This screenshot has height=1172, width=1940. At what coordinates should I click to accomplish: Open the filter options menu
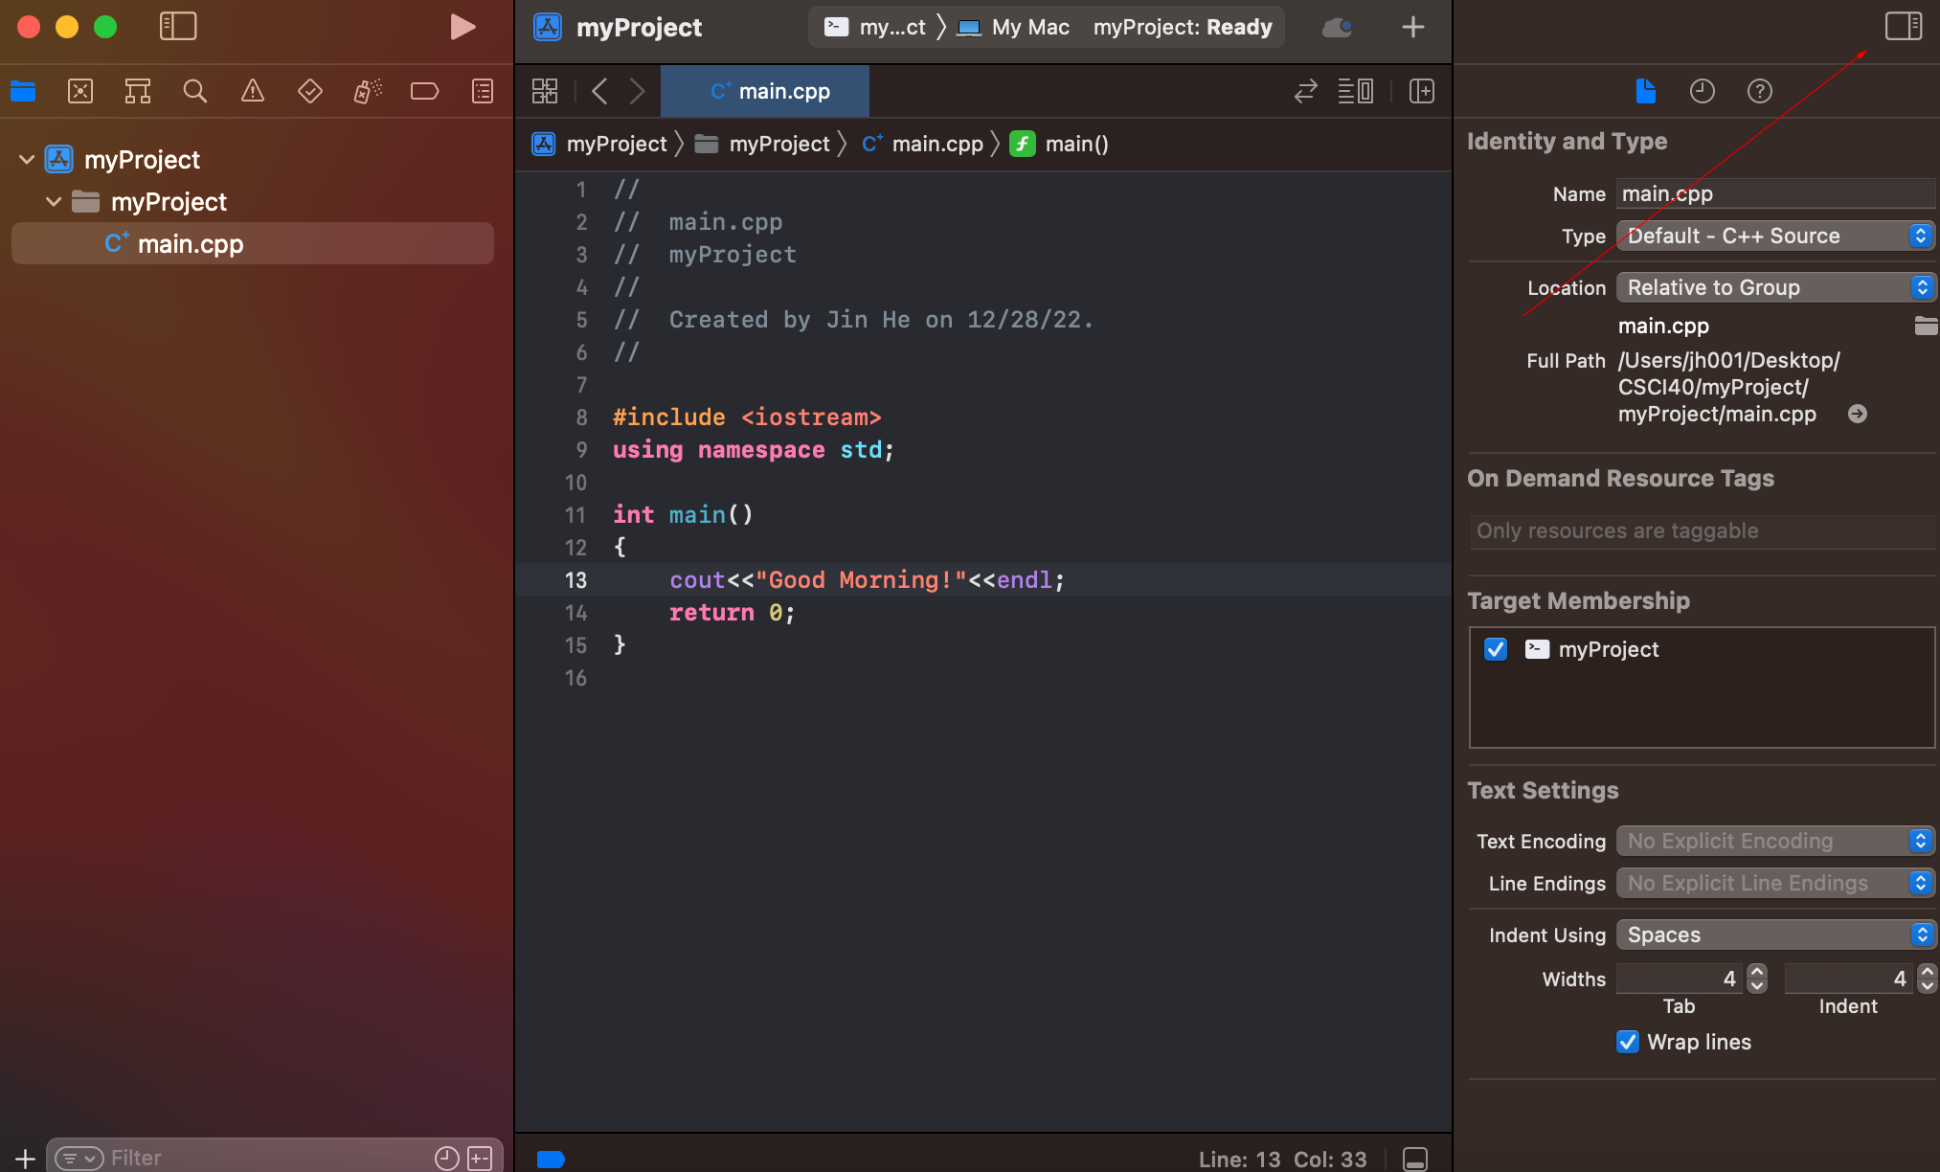tap(79, 1159)
